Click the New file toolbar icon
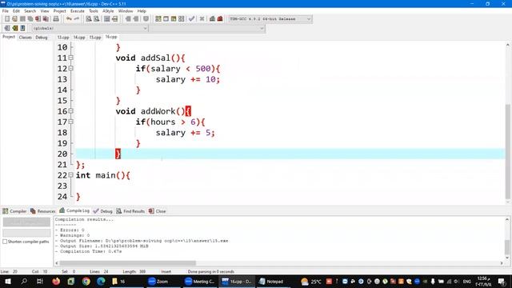Viewport: 512px width, 288px height. click(x=7, y=19)
